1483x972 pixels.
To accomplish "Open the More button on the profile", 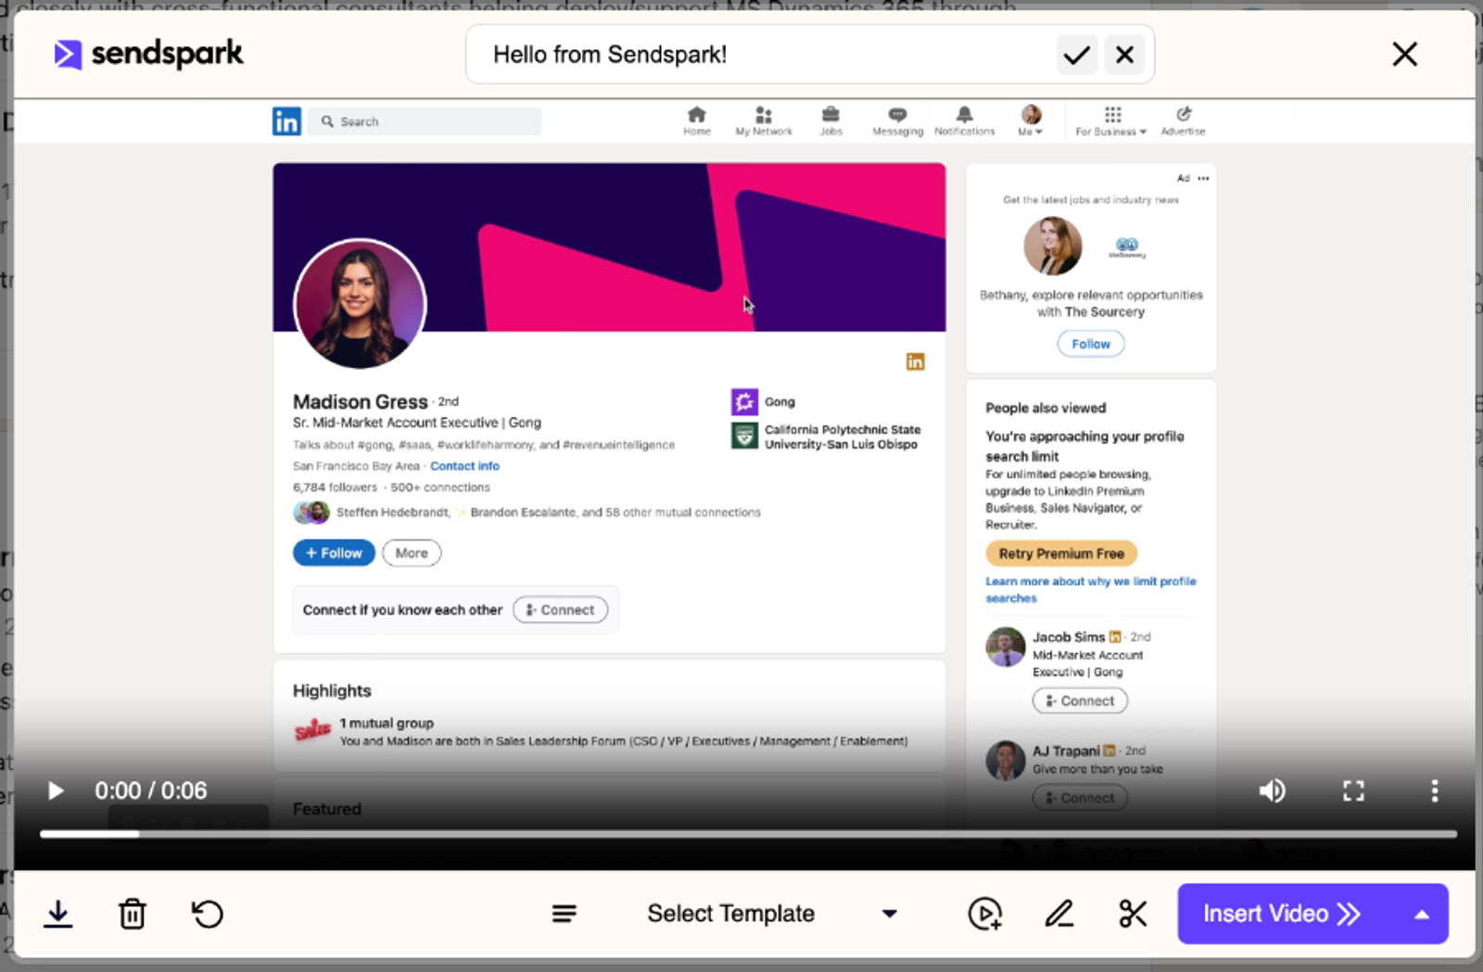I will (412, 553).
